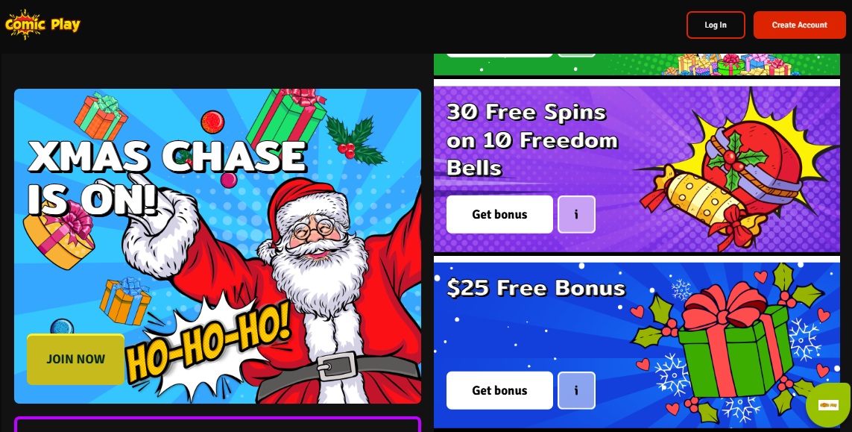Screen dimensions: 852x432
Task: Select the XMAS CHASE IS ON headline
Action: [x=165, y=178]
